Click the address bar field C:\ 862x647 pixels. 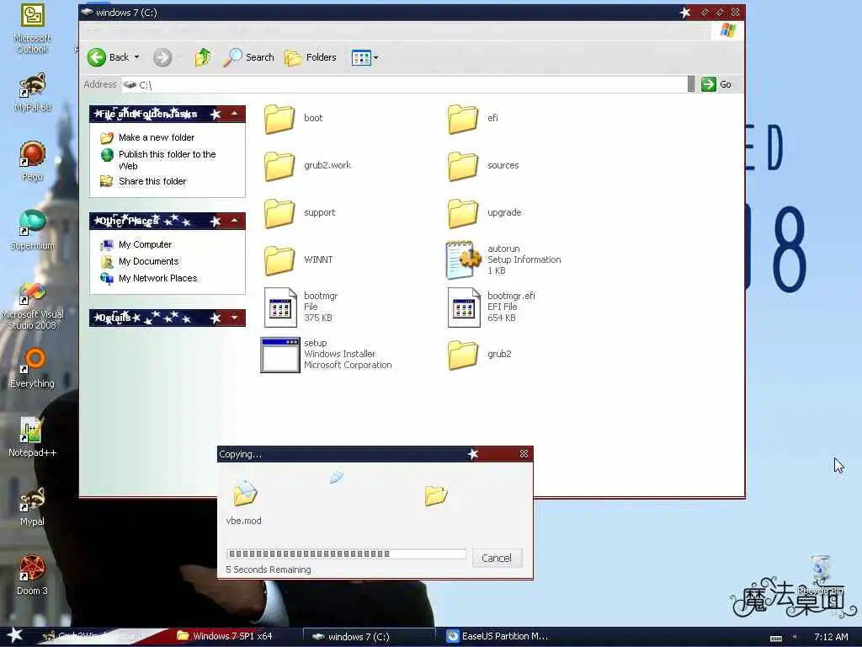[x=404, y=85]
